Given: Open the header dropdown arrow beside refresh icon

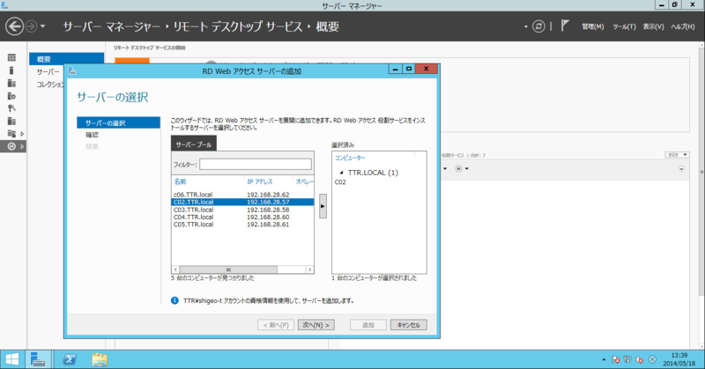Looking at the screenshot, I should (x=525, y=27).
